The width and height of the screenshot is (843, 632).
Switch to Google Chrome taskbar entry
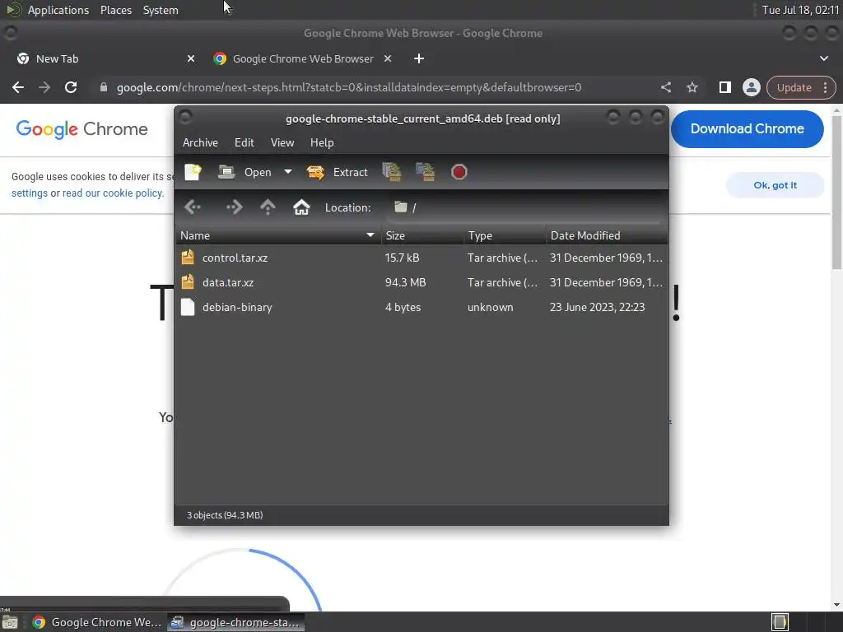[97, 622]
